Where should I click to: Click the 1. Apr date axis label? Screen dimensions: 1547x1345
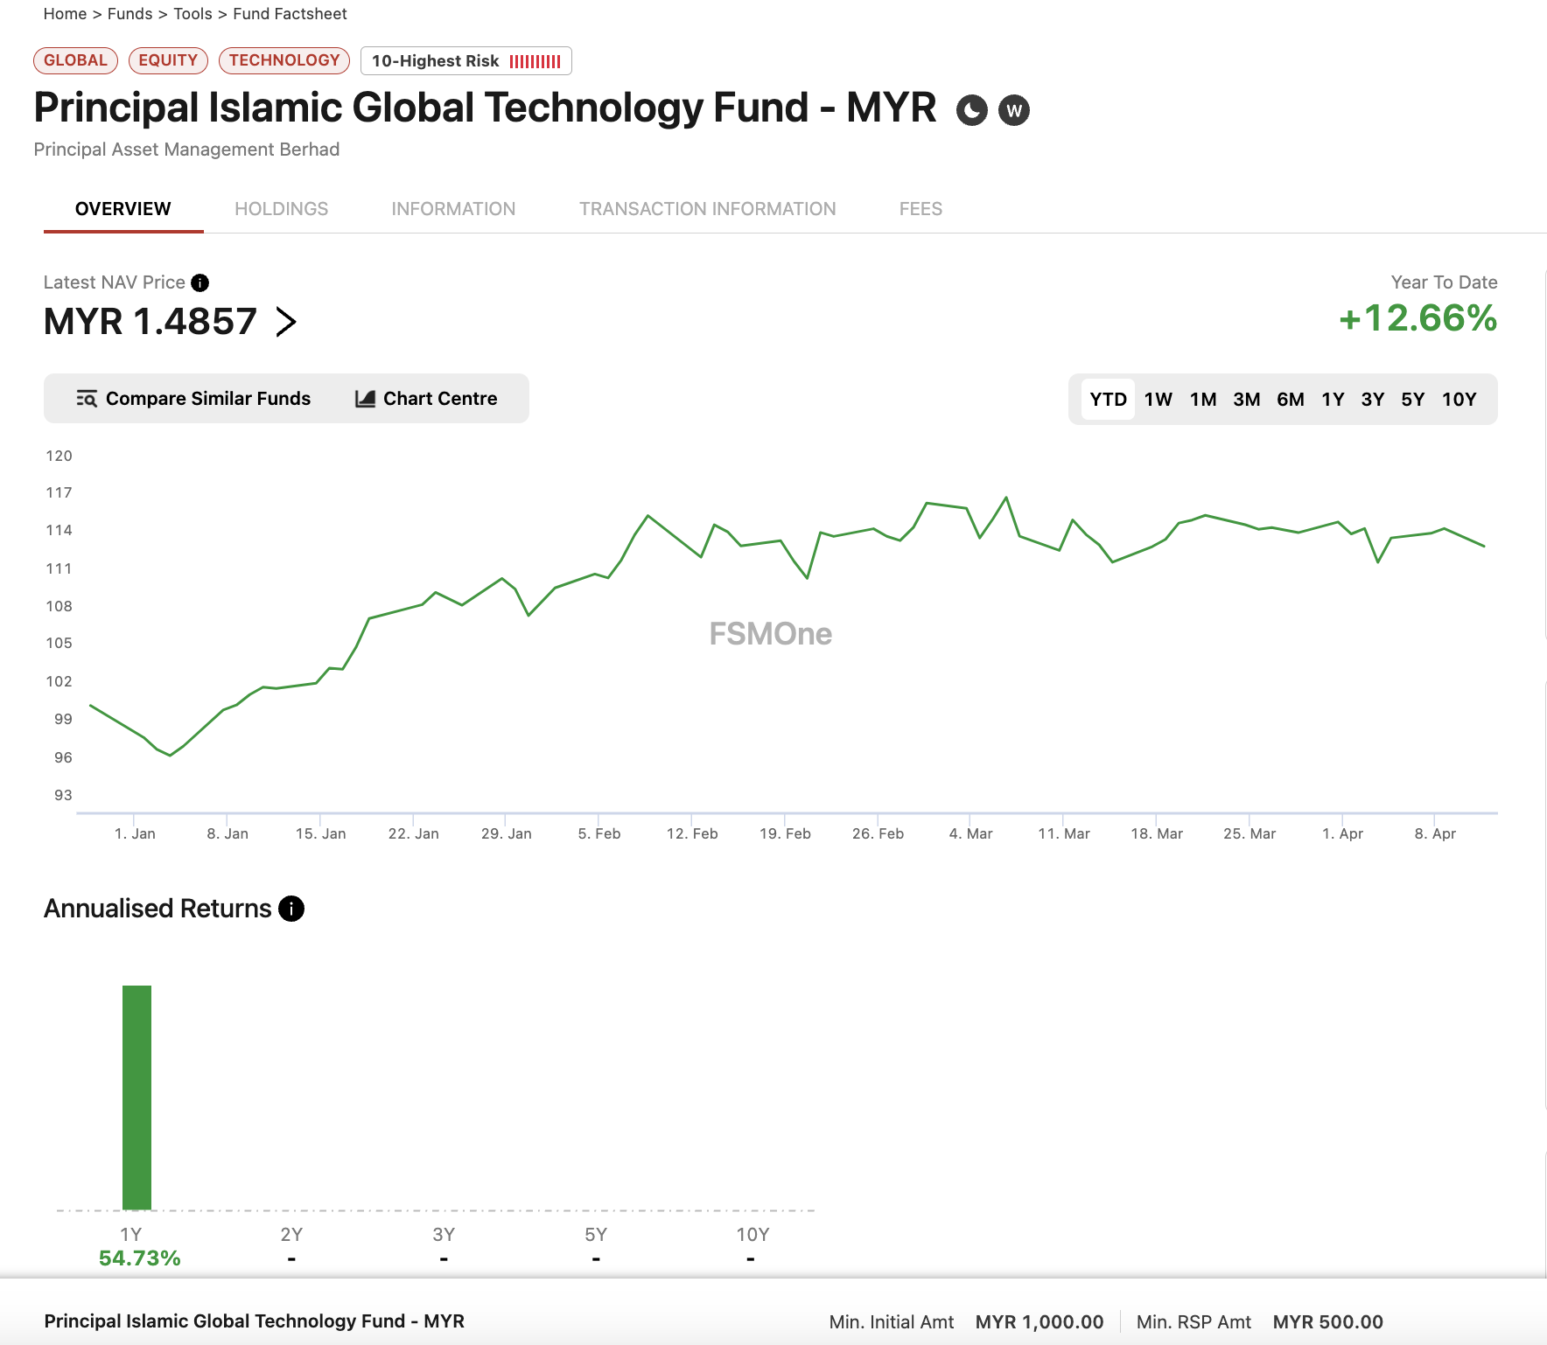[1342, 833]
